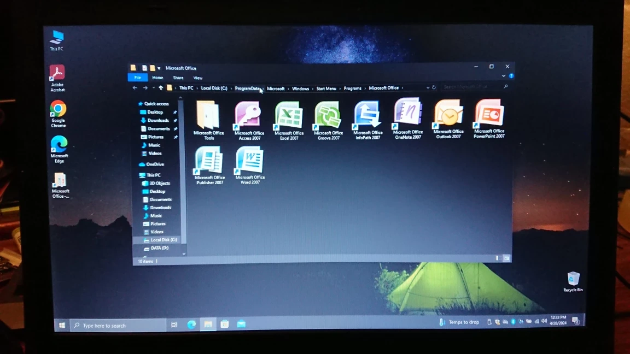Open the Temps to drop weather widget
This screenshot has height=354, width=630.
(459, 322)
